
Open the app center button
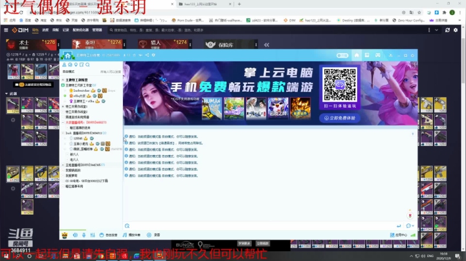(x=399, y=235)
